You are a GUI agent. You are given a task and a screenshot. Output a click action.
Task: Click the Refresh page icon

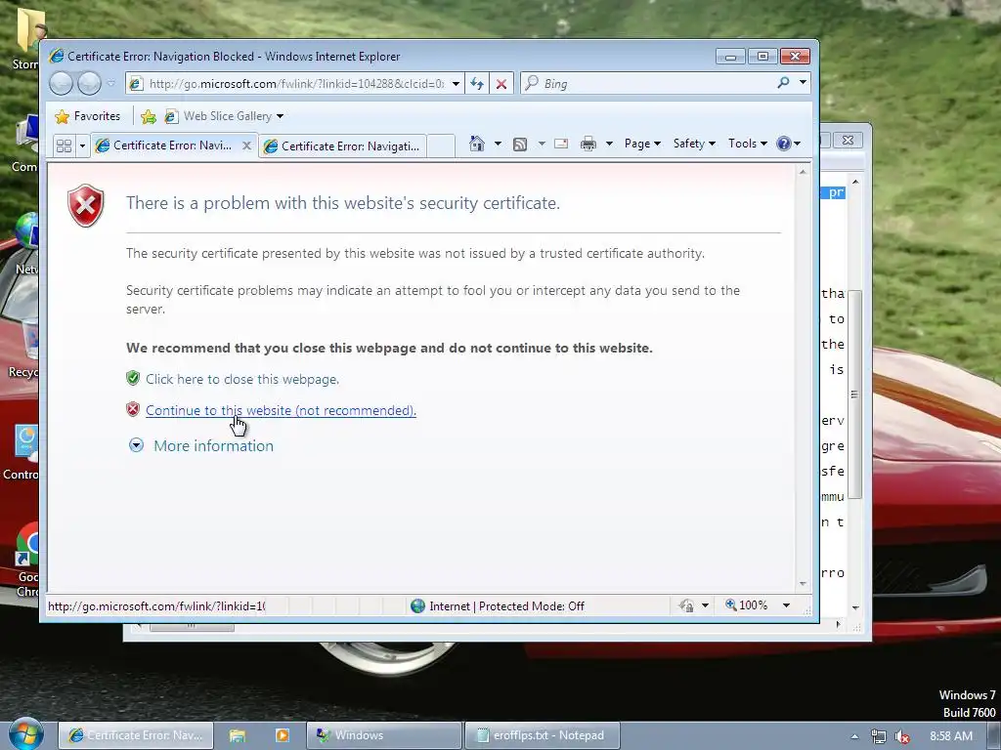[x=477, y=84]
